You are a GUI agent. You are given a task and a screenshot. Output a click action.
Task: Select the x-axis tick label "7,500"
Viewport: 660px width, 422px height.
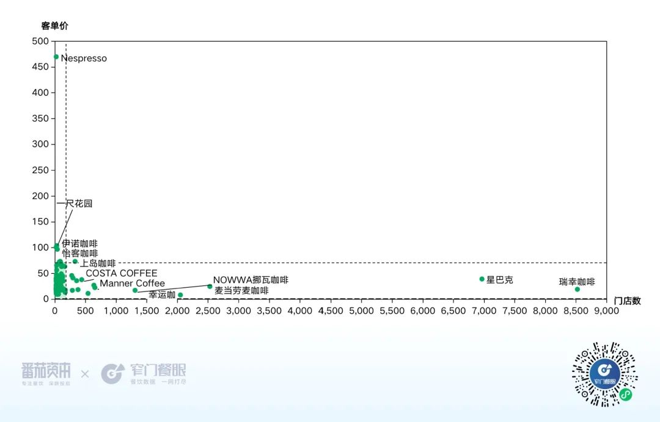[515, 311]
